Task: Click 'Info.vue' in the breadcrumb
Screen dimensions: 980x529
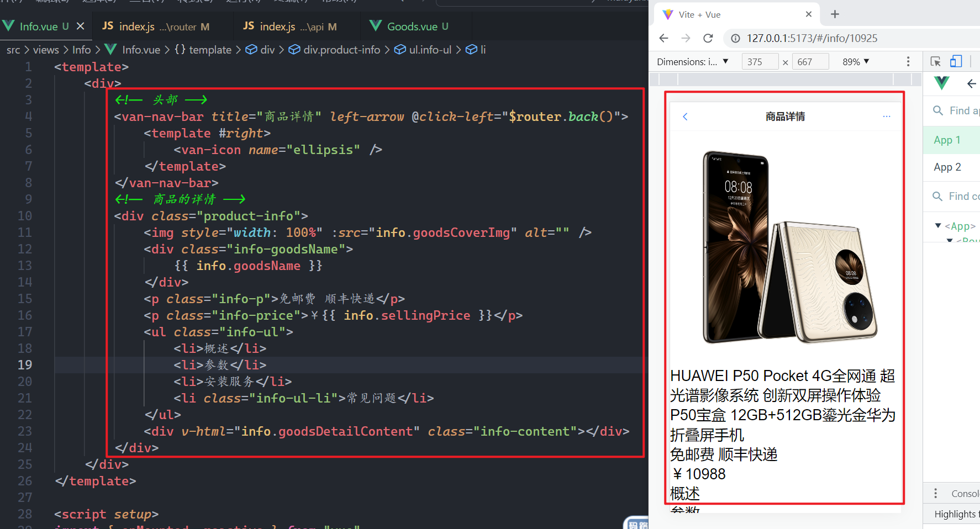Action: [x=141, y=50]
